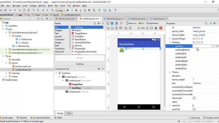Open the Palette gear settings

click(x=99, y=24)
